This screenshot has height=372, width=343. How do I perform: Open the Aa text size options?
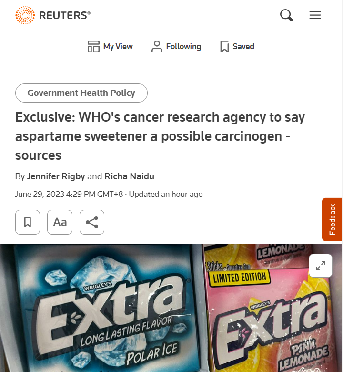tap(60, 222)
